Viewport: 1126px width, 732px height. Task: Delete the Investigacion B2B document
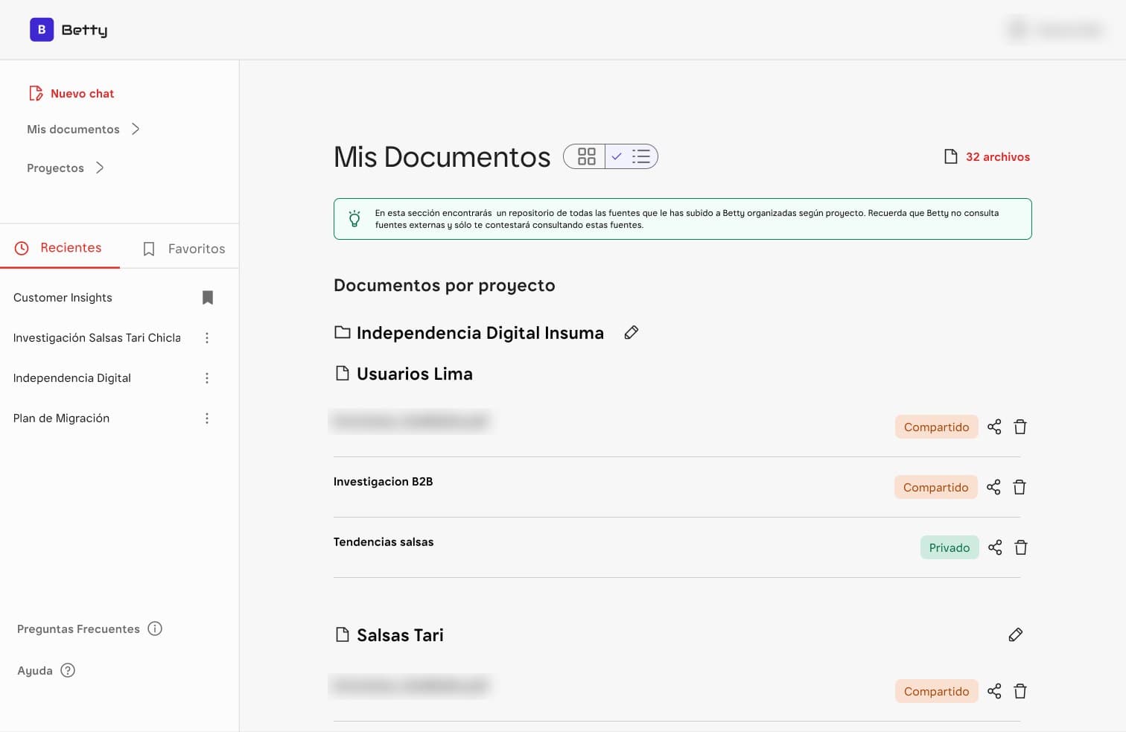click(x=1020, y=487)
